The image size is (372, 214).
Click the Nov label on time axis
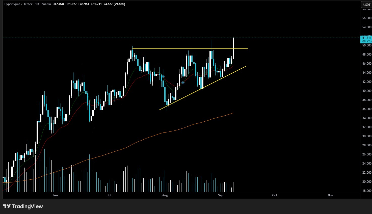coord(330,195)
